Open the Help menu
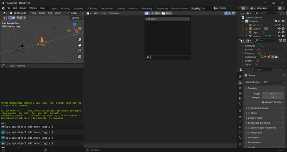This screenshot has height=152, width=287. pyautogui.click(x=42, y=8)
